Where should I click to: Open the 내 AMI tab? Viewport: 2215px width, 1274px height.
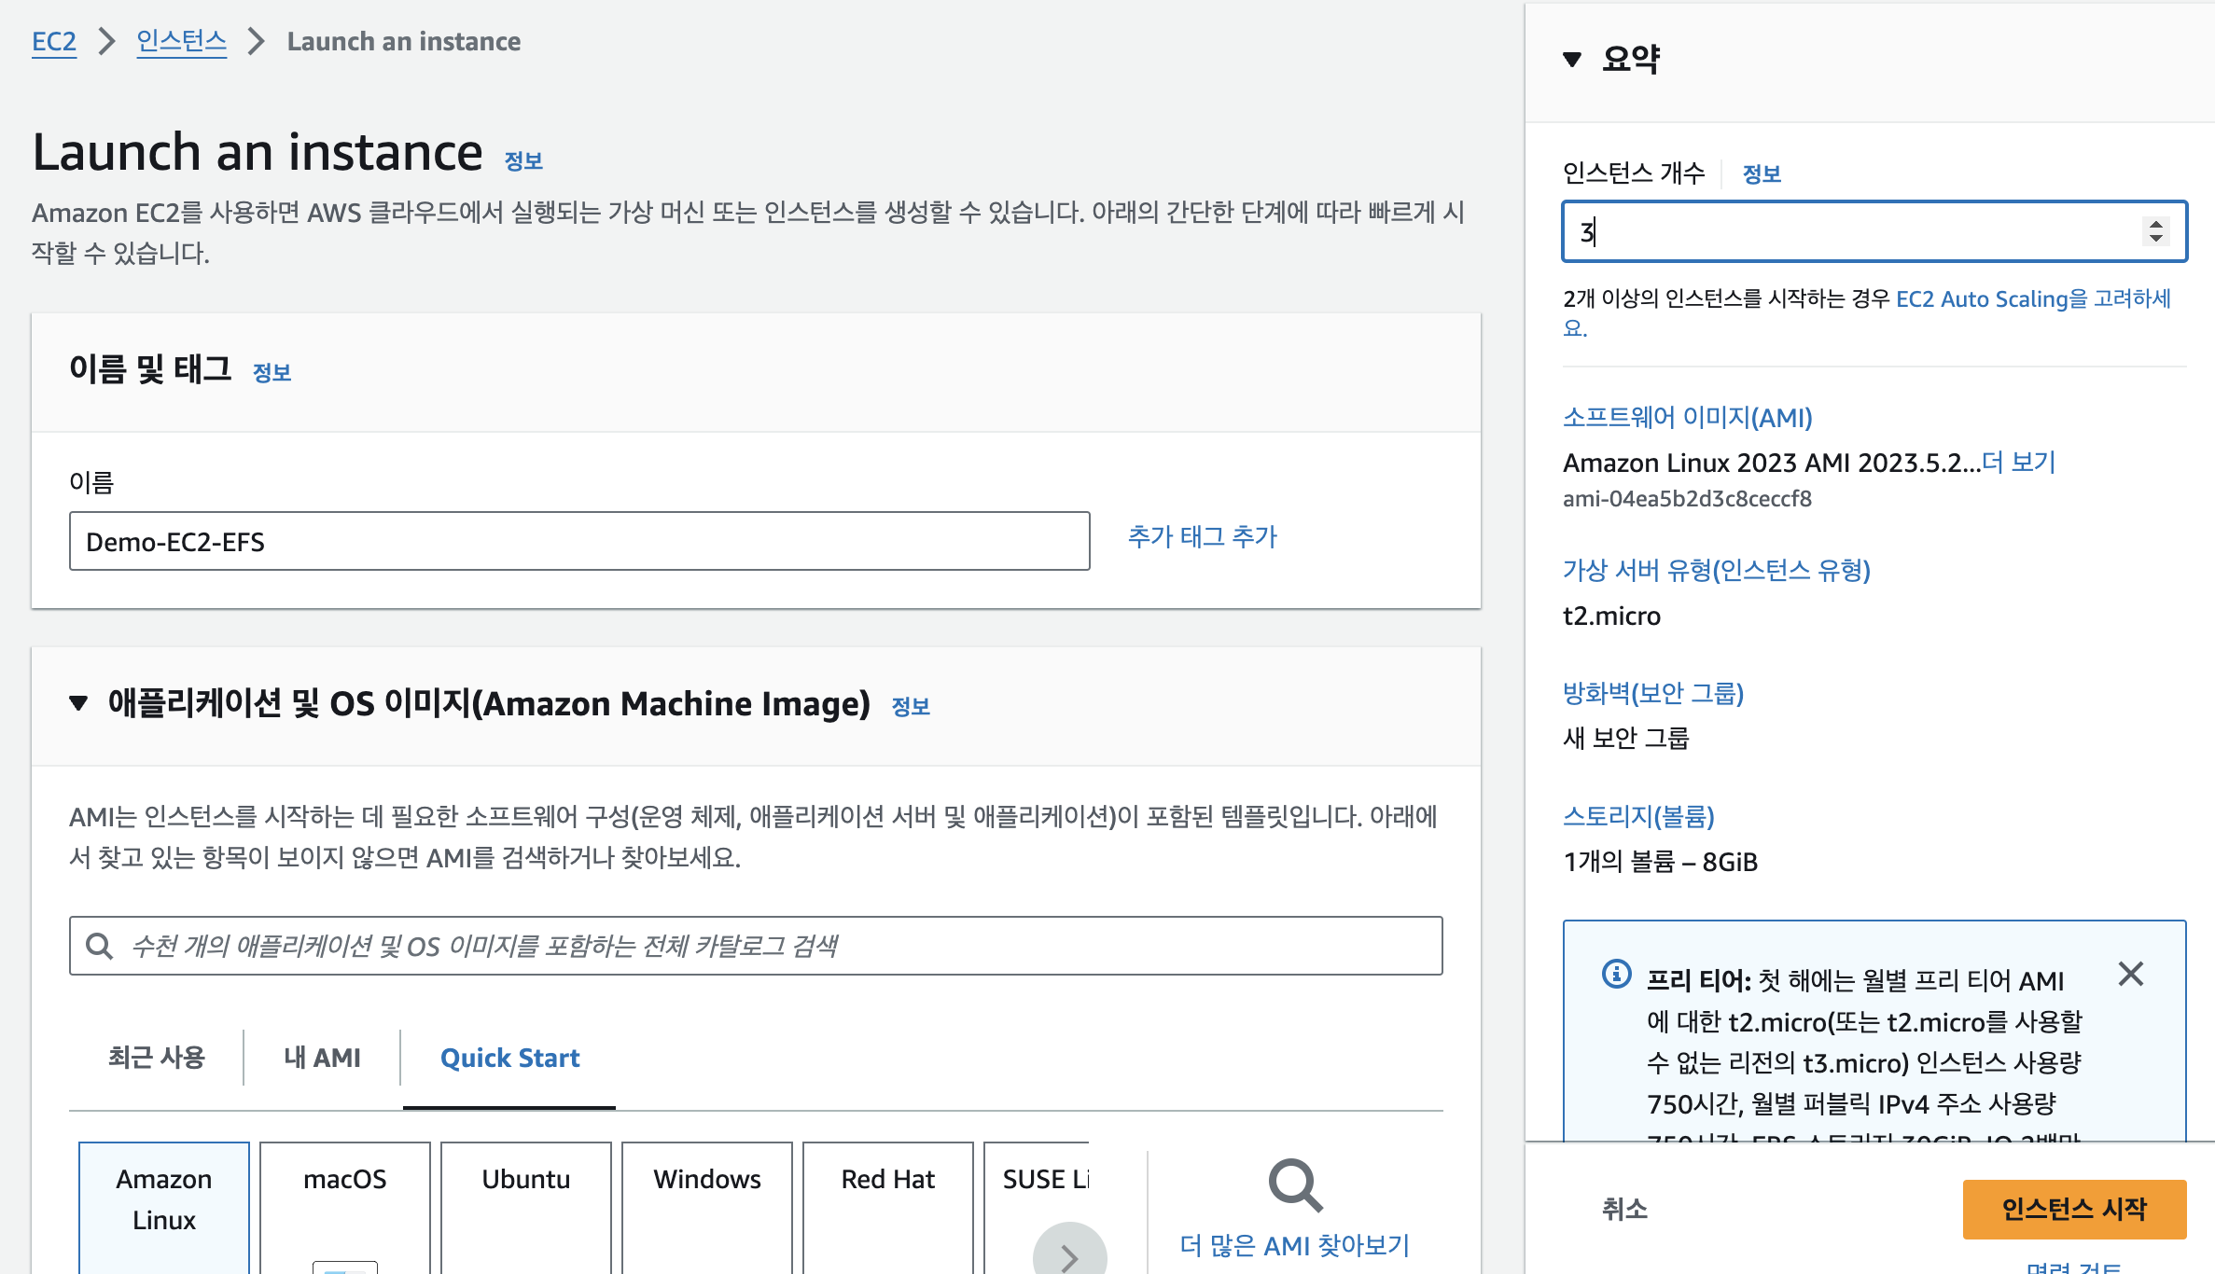(322, 1058)
